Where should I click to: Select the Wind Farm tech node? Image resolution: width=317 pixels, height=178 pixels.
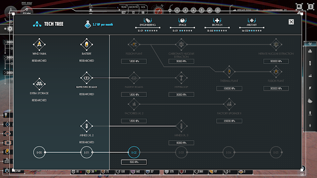click(x=39, y=44)
